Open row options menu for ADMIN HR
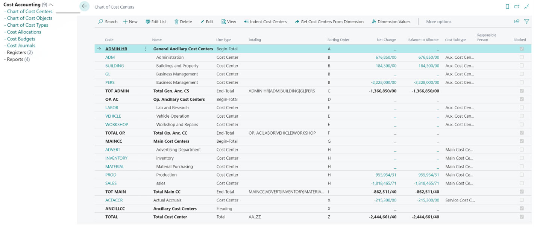 coord(145,49)
